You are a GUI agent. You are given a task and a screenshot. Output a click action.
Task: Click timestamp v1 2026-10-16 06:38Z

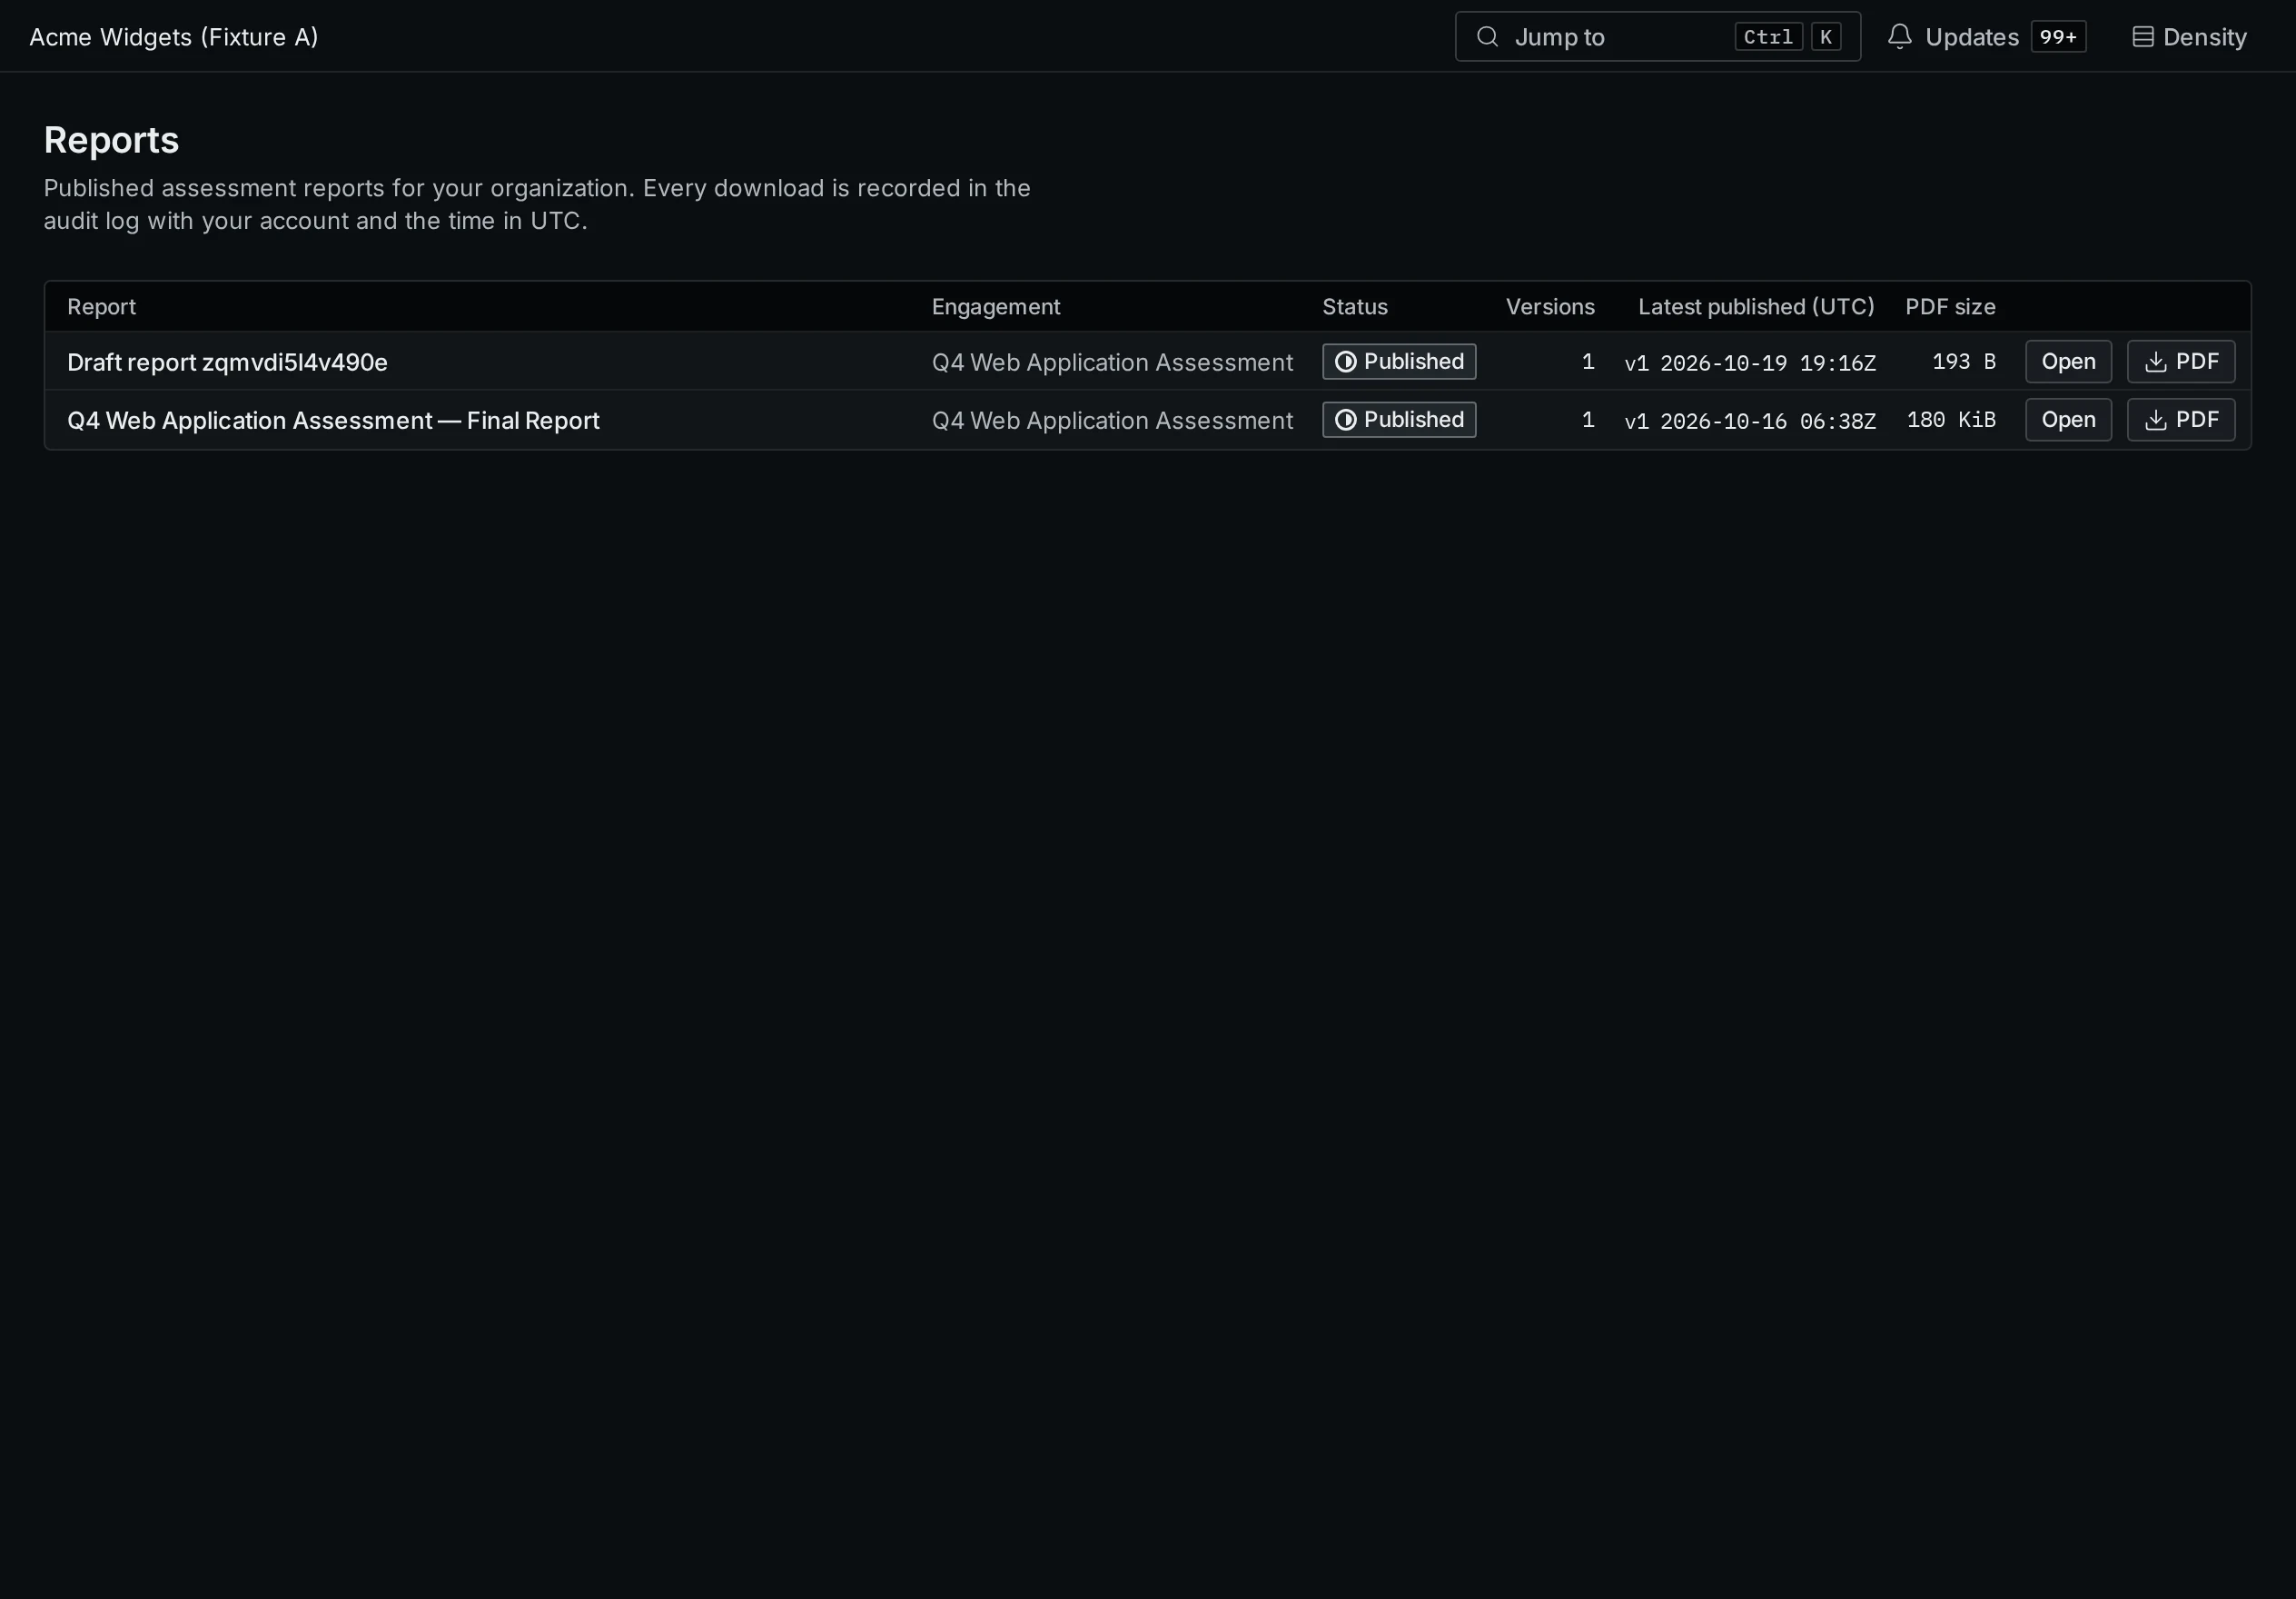[x=1750, y=422]
